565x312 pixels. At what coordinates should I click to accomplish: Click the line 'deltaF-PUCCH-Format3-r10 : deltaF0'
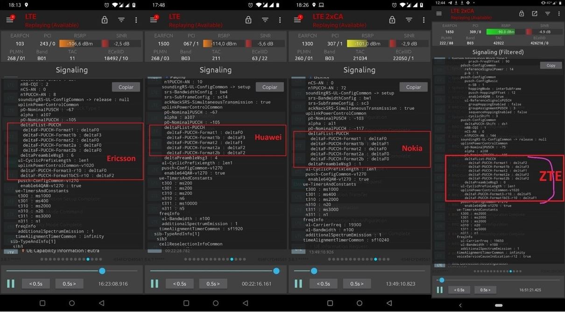point(64,170)
